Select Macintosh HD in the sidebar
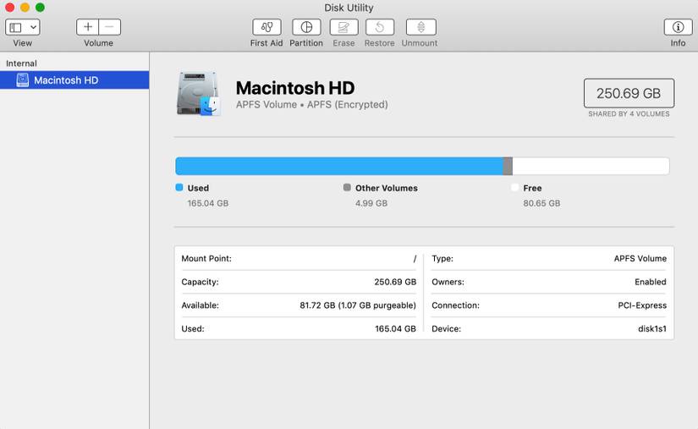This screenshot has width=698, height=429. click(74, 80)
